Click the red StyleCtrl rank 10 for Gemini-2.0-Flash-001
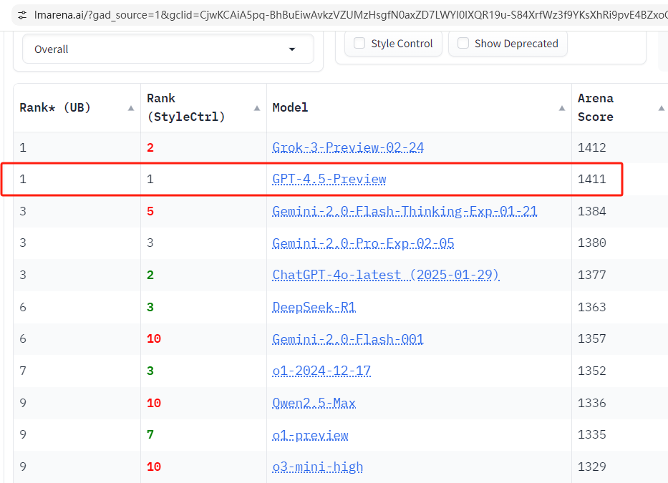The height and width of the screenshot is (483, 668). point(154,338)
